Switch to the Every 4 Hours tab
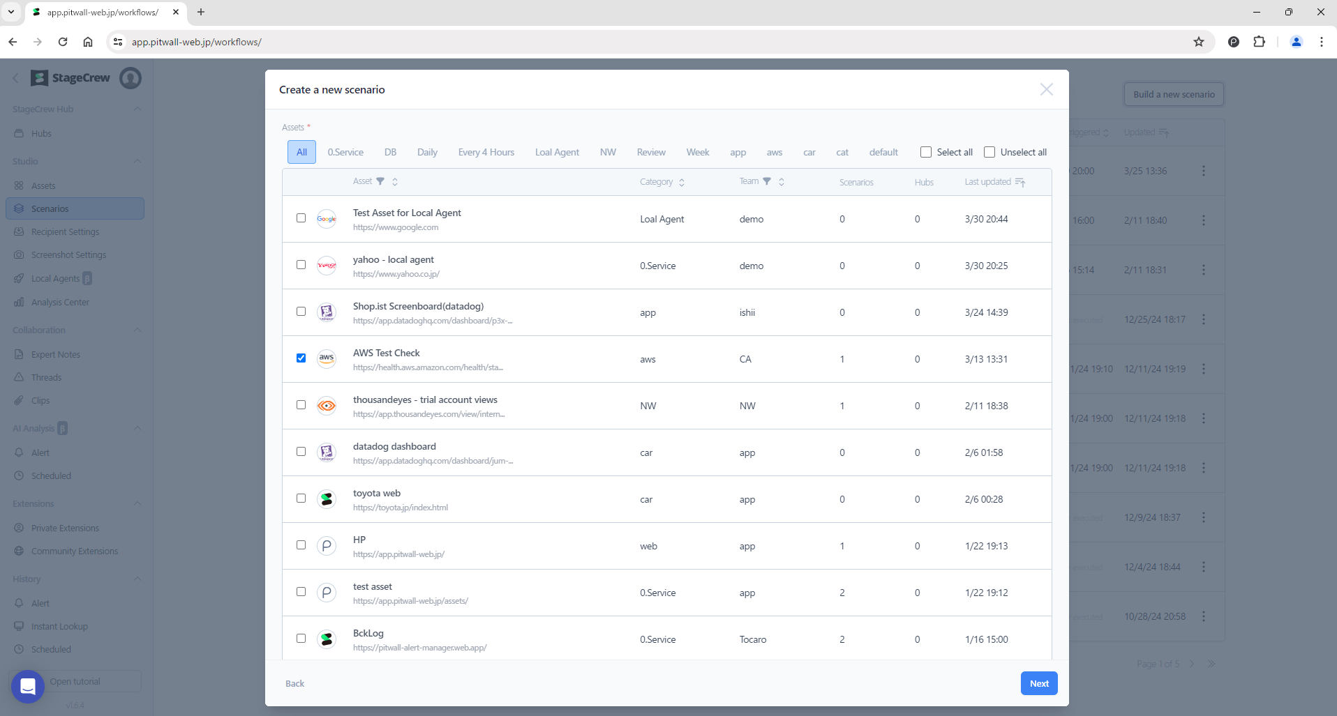The image size is (1337, 716). click(x=486, y=152)
